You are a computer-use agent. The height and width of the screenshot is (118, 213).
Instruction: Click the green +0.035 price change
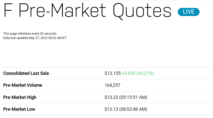[128, 73]
